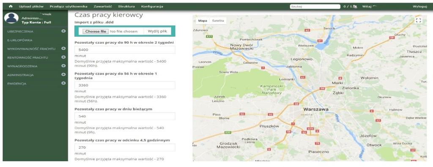This screenshot has width=433, height=167.
Task: Click the Wyślij plik button
Action: pyautogui.click(x=157, y=31)
